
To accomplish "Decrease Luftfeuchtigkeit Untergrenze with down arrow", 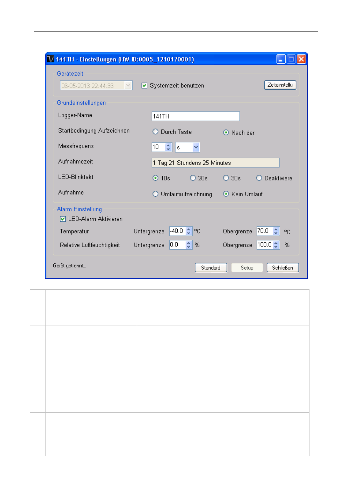I will (x=189, y=247).
